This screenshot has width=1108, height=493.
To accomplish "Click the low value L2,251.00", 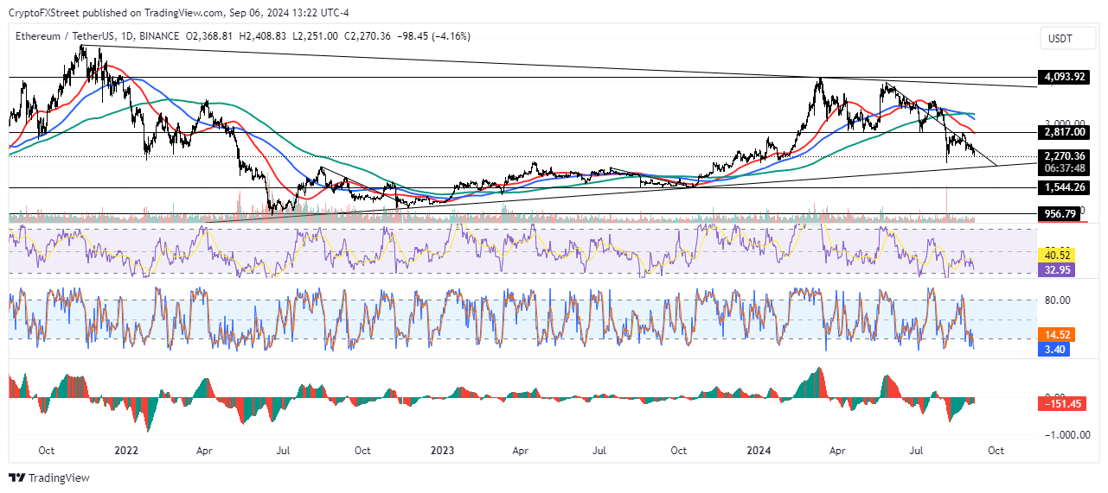I will [316, 37].
